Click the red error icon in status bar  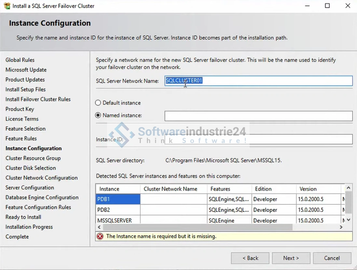[x=100, y=236]
